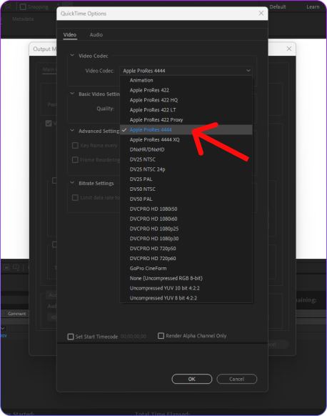Select GoPro CineForm codec

(186, 269)
